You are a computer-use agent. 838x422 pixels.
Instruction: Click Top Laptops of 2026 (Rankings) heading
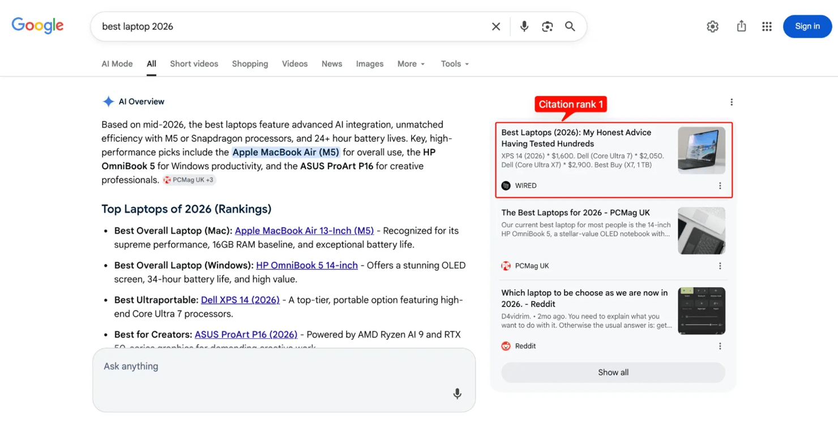186,209
